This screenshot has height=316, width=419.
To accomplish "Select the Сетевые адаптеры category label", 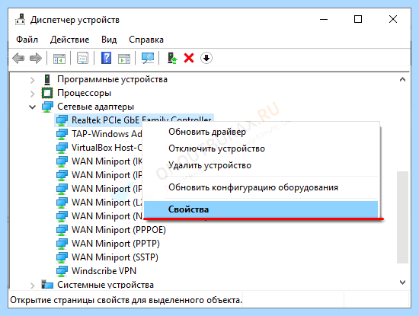I will tap(96, 107).
